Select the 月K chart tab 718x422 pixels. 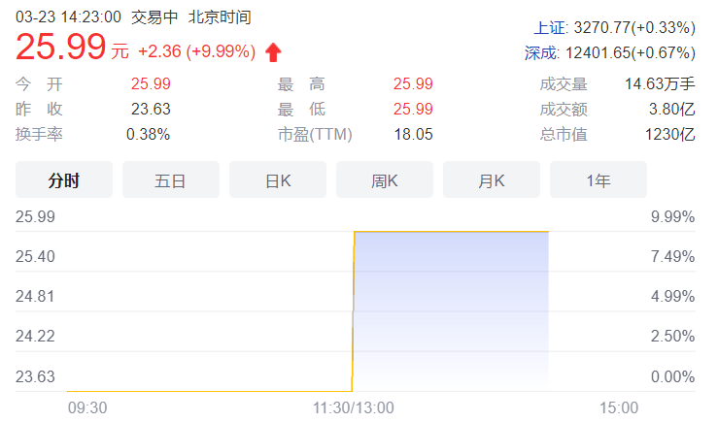492,179
